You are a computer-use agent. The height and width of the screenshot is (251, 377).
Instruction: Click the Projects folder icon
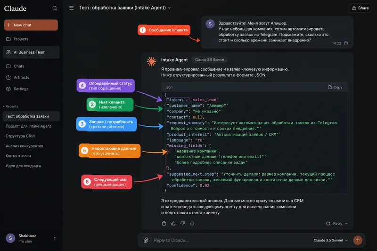(x=8, y=39)
